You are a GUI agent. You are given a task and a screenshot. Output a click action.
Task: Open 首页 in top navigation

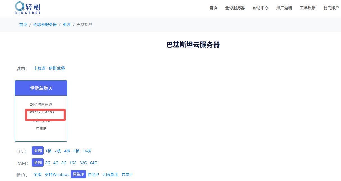point(213,8)
